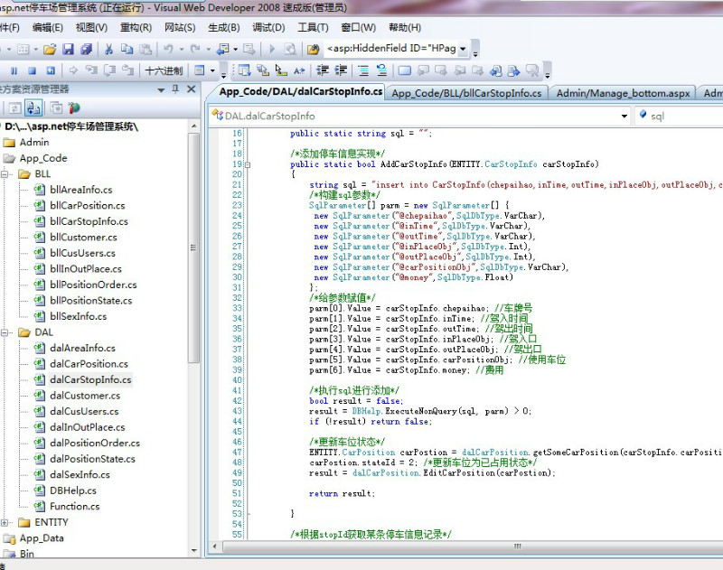Click the Step Out icon
The width and height of the screenshot is (723, 570).
(x=127, y=70)
